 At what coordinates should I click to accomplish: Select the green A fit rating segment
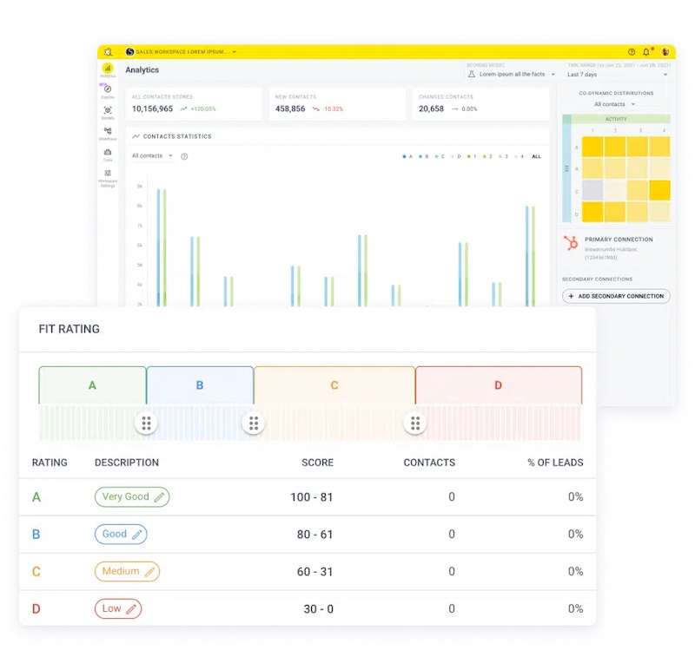point(92,385)
